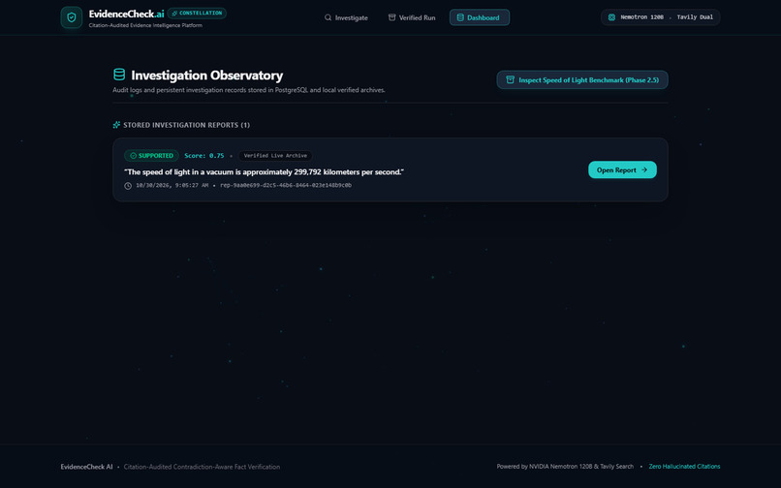Screen dimensions: 781x488
Task: Click the arrow icon in Open Report
Action: (644, 169)
